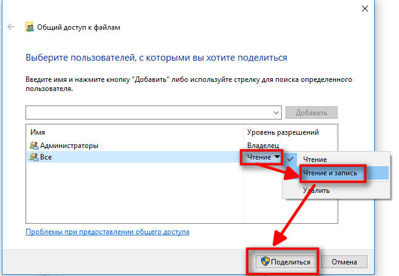Close the sharing dialog window
Viewport: 399px width, 276px height.
[365, 8]
